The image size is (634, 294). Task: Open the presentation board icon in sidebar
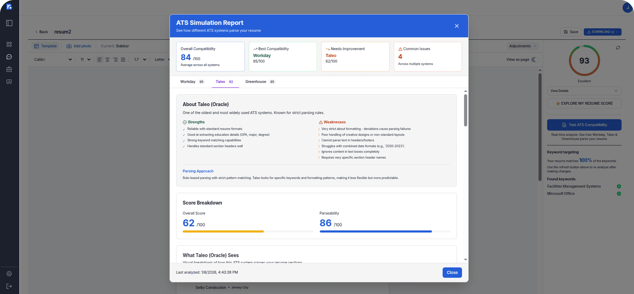(x=9, y=82)
